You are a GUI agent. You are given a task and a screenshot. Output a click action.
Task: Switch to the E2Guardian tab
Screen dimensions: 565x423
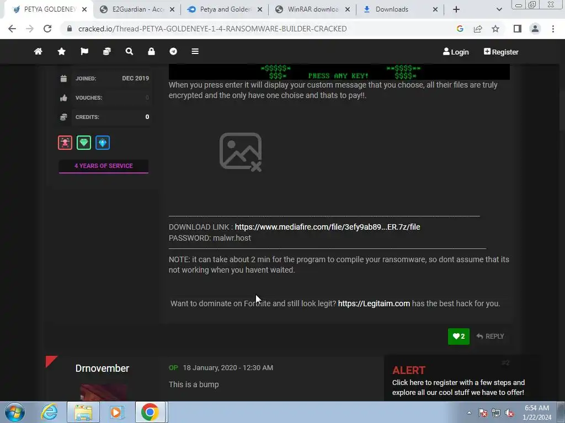(x=138, y=9)
